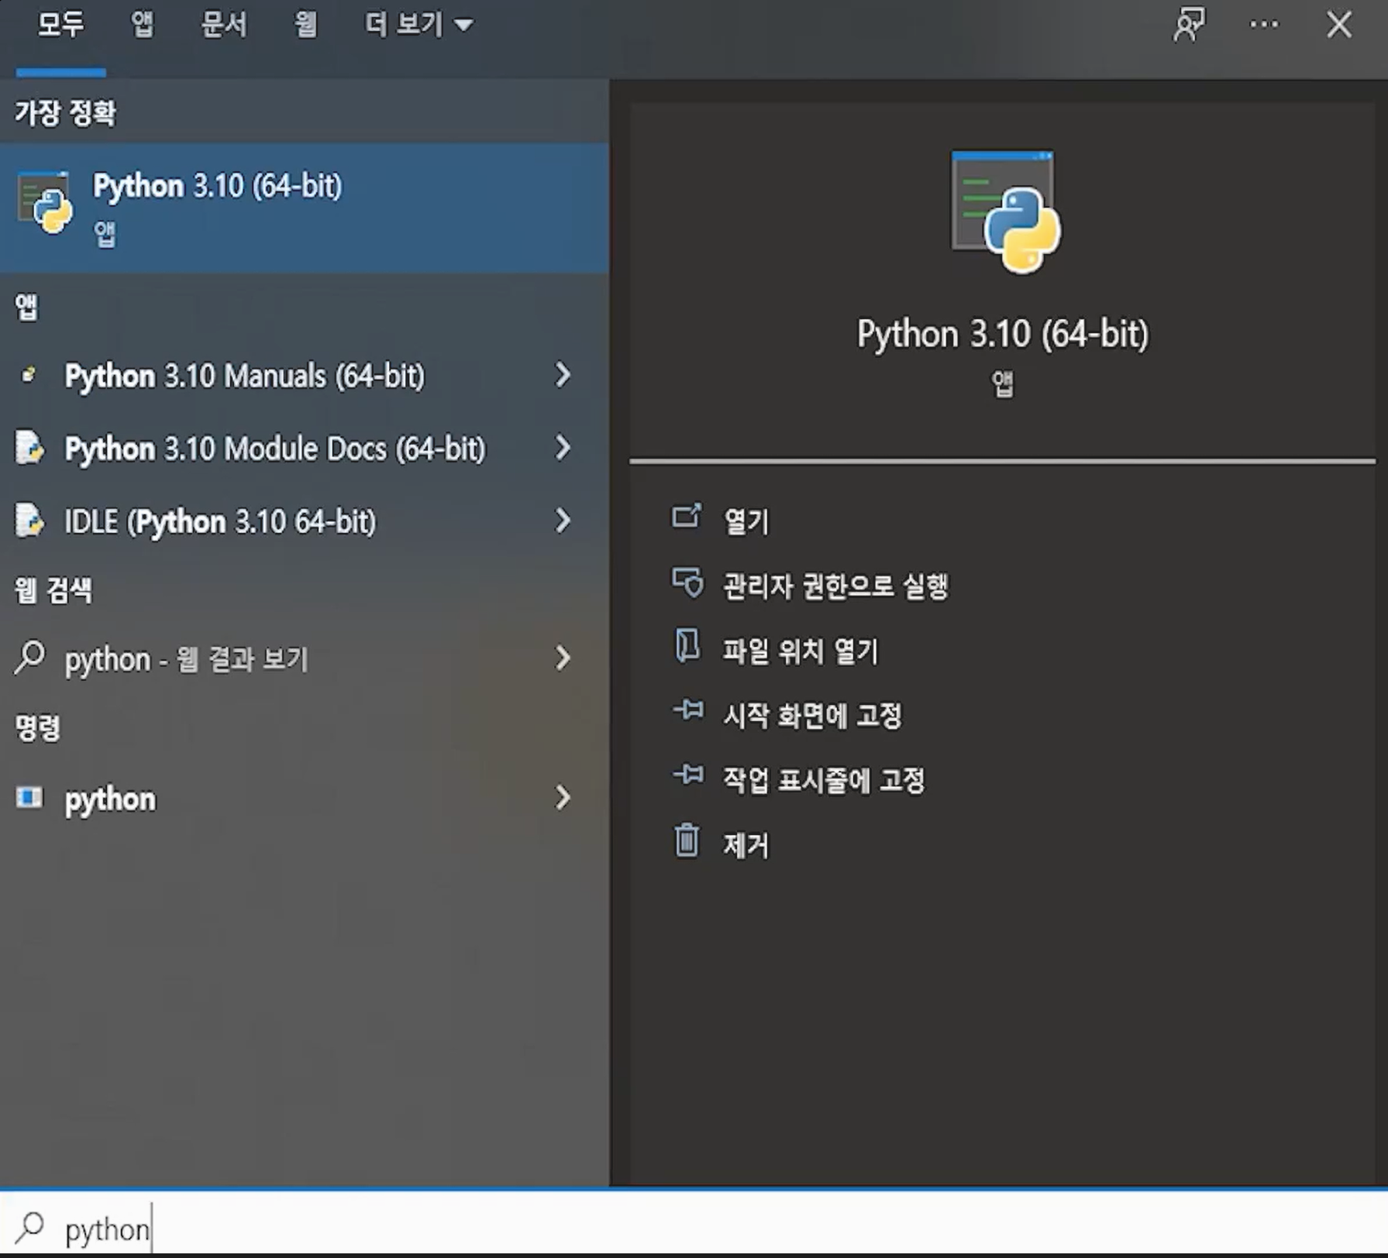The width and height of the screenshot is (1388, 1258).
Task: Expand the python command chevron
Action: coord(563,798)
